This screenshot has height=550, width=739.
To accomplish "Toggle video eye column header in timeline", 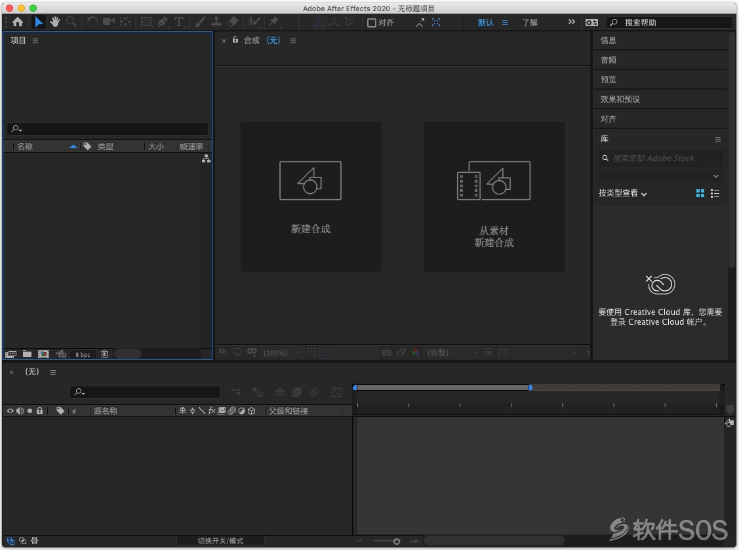I will (10, 411).
